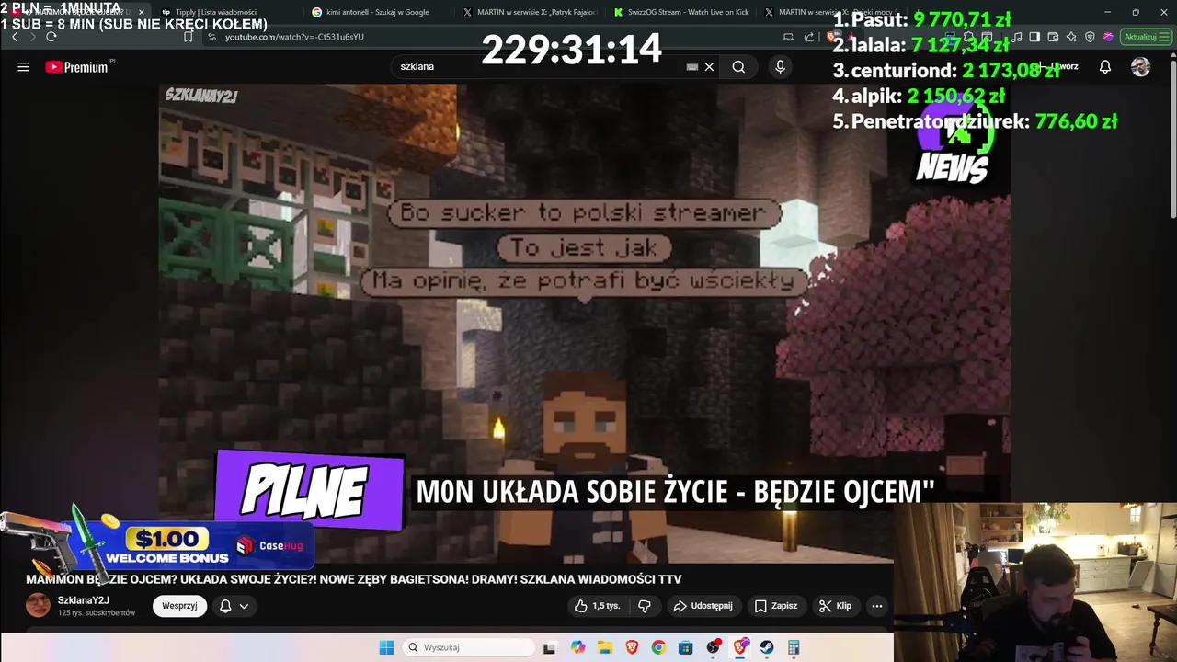Launch Google Chrome from taskbar
The height and width of the screenshot is (662, 1177).
point(658,647)
